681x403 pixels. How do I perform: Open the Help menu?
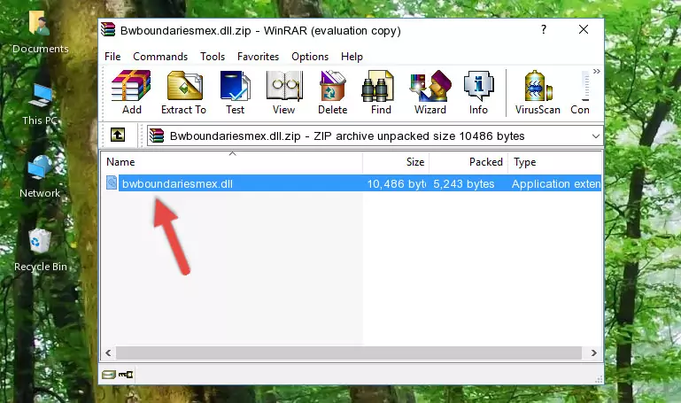tap(352, 57)
